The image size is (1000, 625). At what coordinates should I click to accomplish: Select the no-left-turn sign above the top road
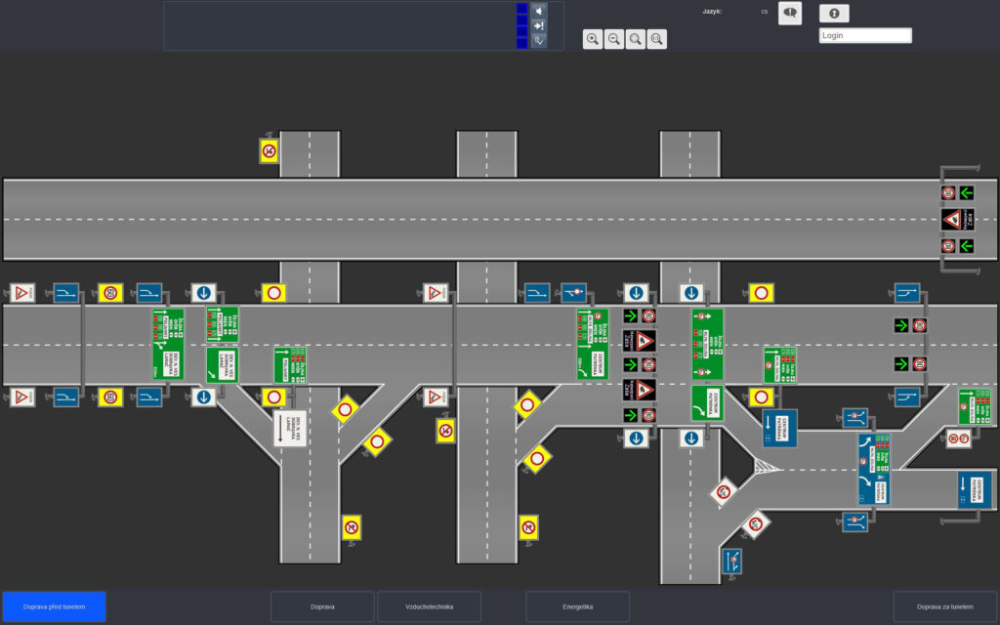(x=270, y=150)
